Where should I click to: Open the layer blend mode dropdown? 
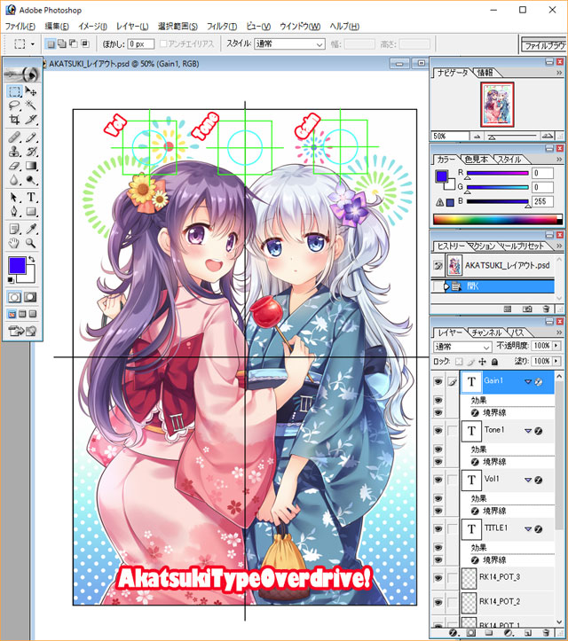pos(486,347)
